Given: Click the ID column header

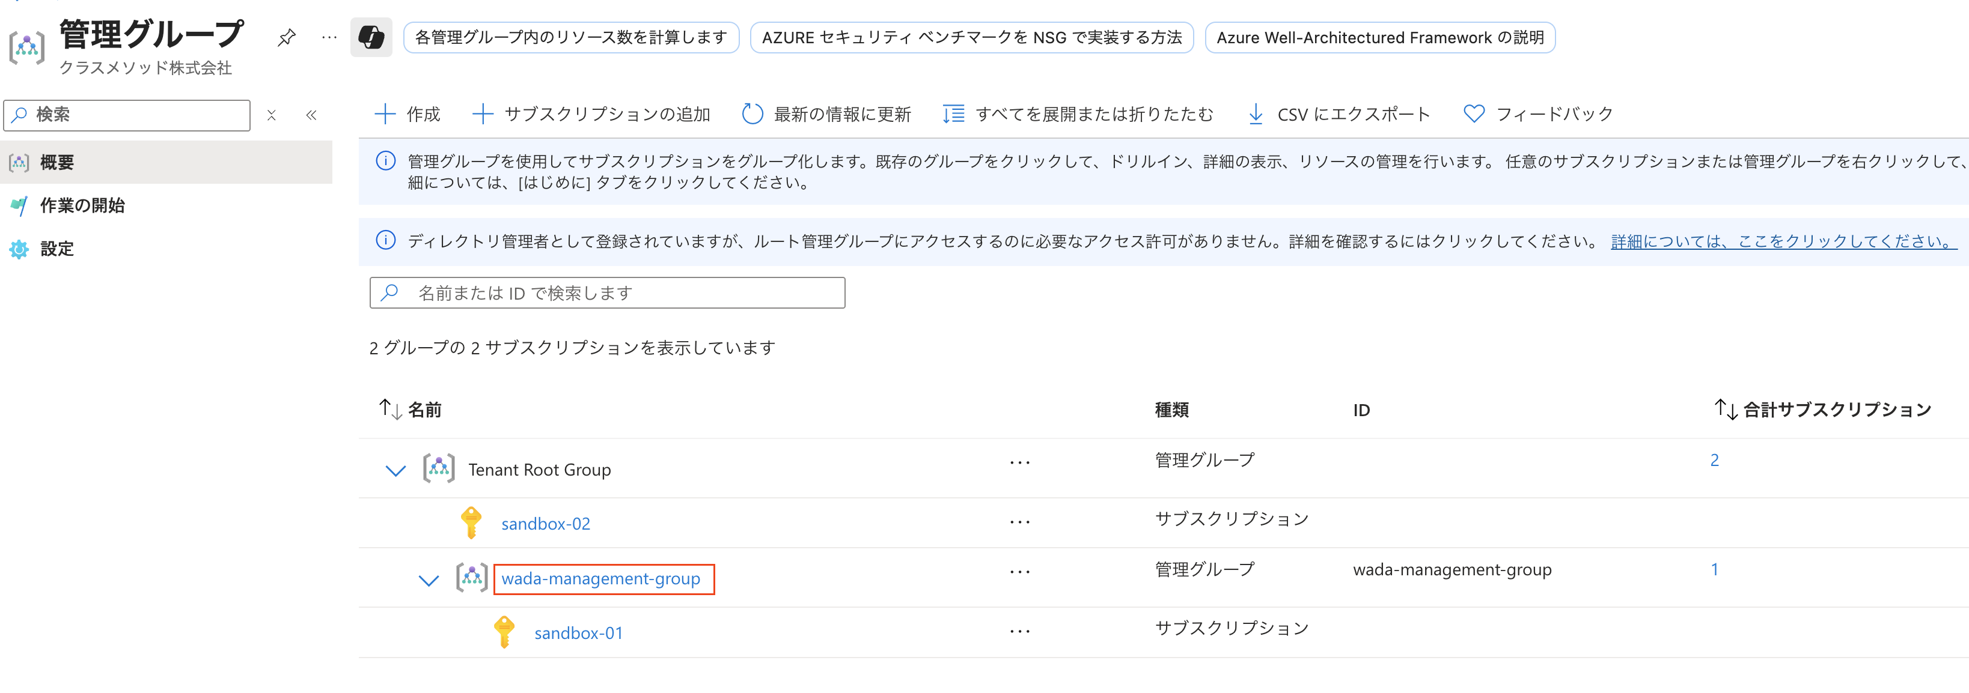Looking at the screenshot, I should pos(1361,410).
